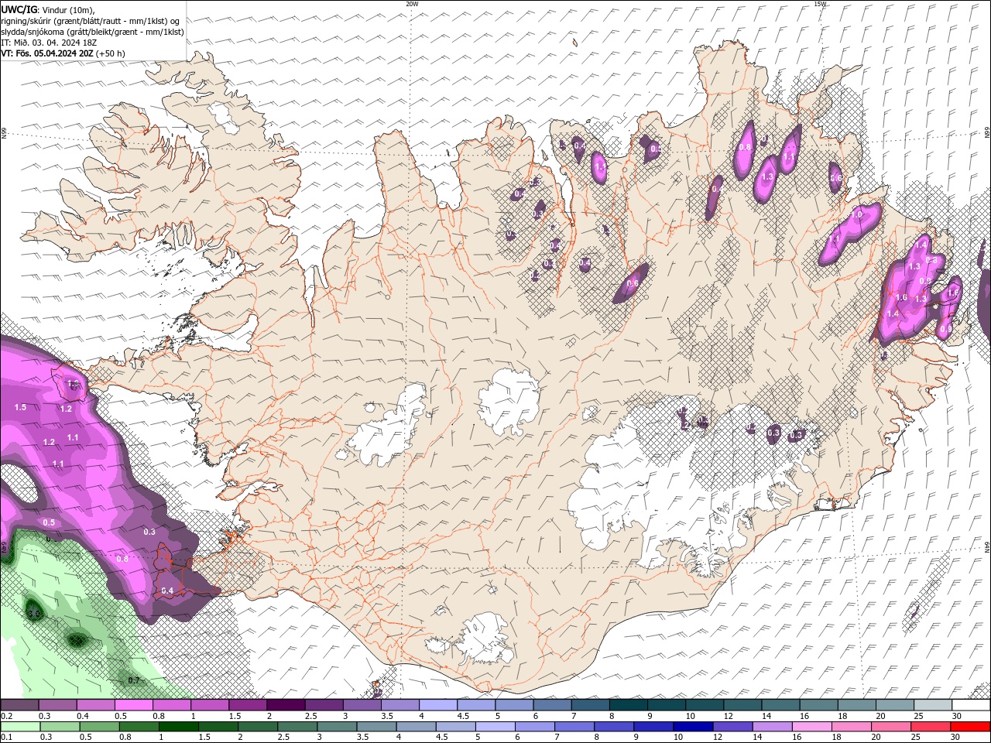This screenshot has height=743, width=991.
Task: Click the 'UWC/IG: Vindur (10m)' title text
Action: click(48, 9)
